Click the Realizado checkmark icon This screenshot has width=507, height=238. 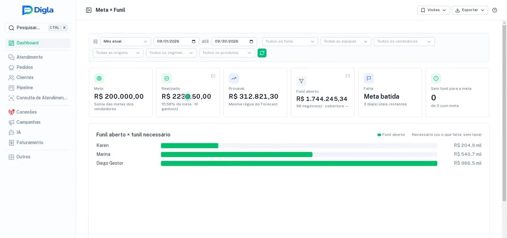pyautogui.click(x=167, y=79)
